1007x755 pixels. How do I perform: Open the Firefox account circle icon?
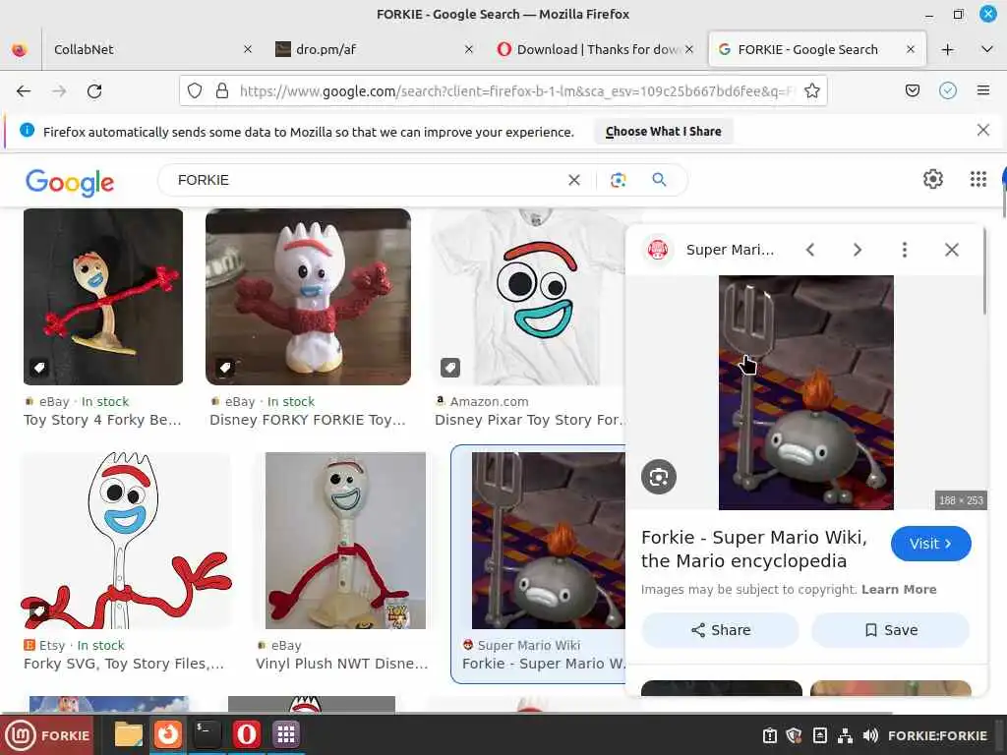click(x=948, y=91)
